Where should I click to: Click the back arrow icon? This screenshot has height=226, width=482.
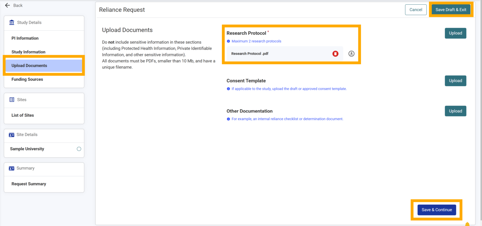[x=8, y=5]
